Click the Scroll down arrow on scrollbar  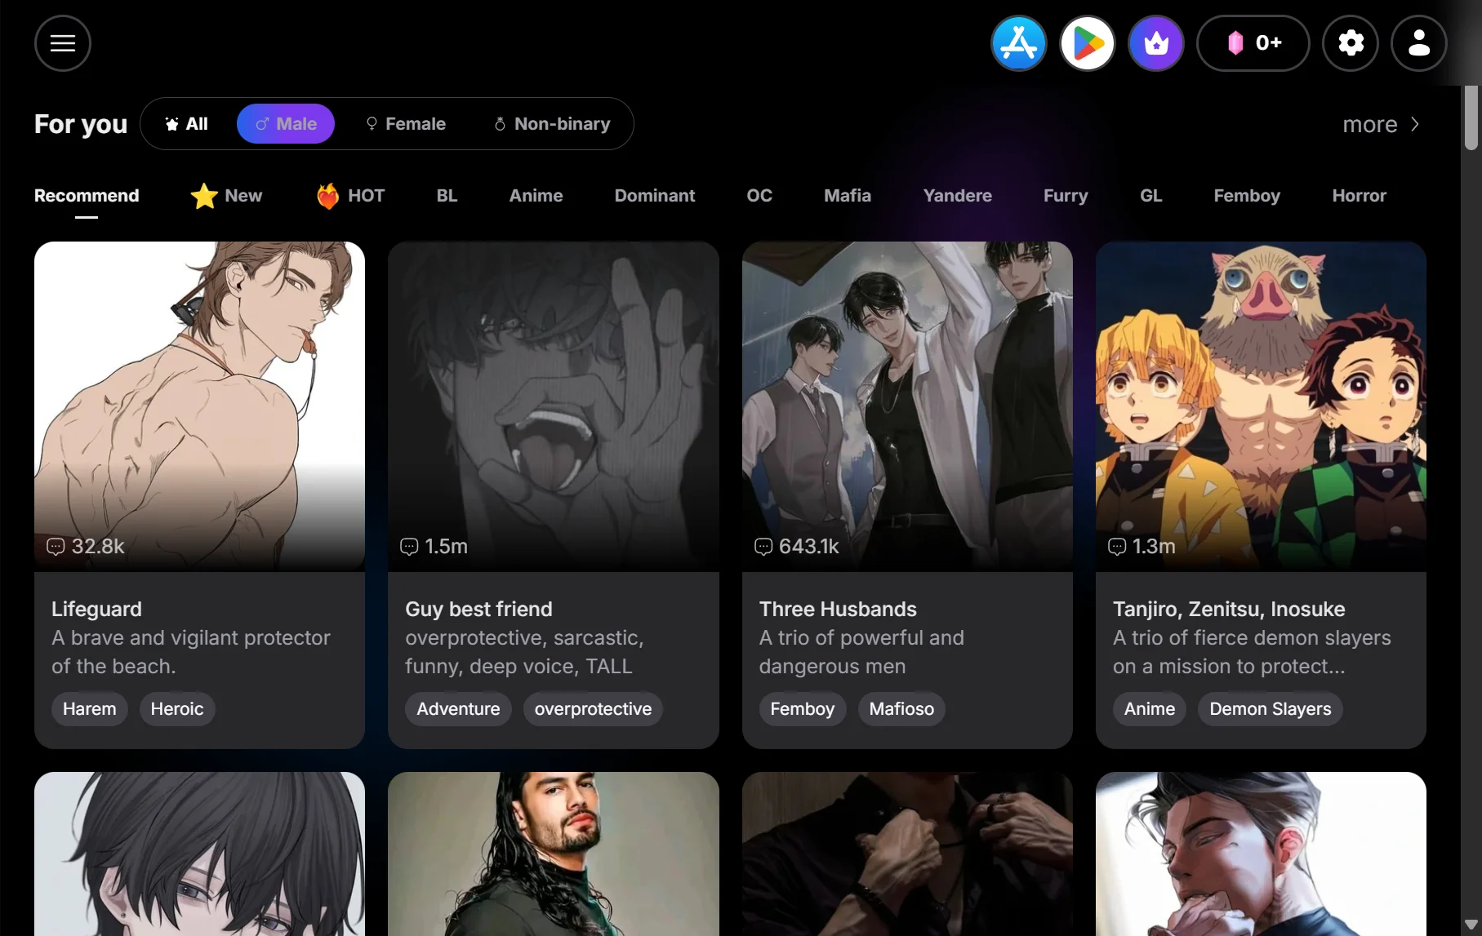(x=1471, y=925)
